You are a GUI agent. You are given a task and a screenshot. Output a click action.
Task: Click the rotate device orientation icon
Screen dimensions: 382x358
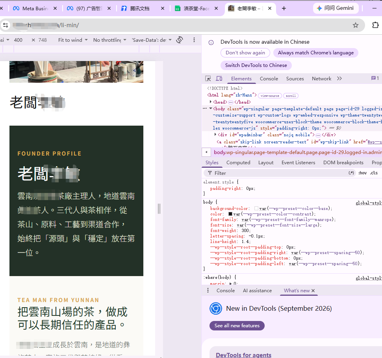[180, 40]
